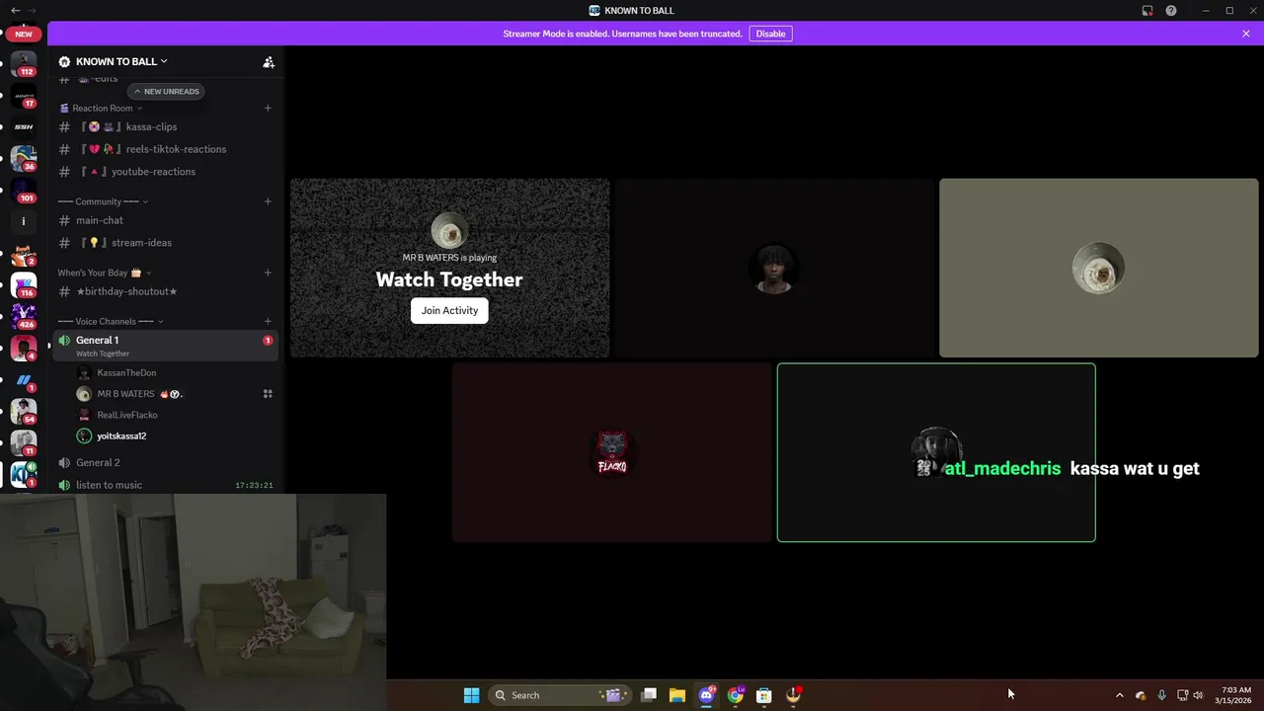
Task: Click the microphone icon in the system tray
Action: (1161, 695)
